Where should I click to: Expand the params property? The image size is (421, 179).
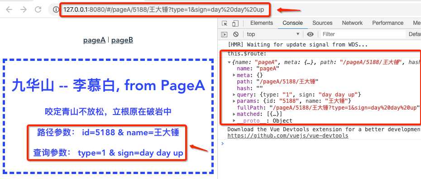[234, 101]
